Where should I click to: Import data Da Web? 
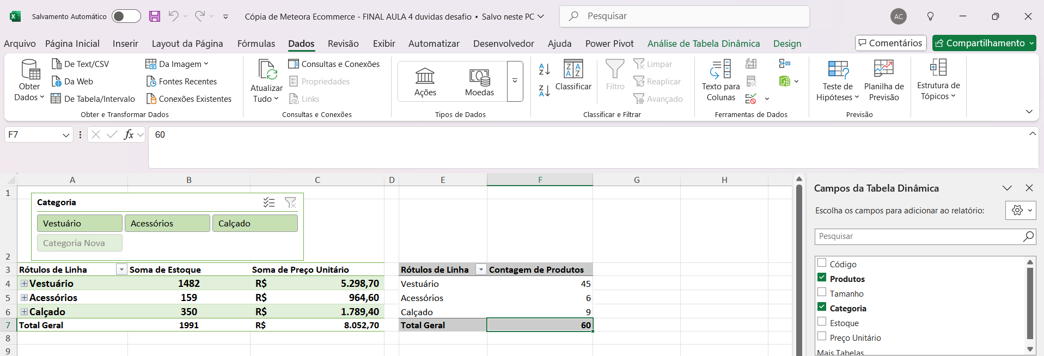pyautogui.click(x=72, y=82)
